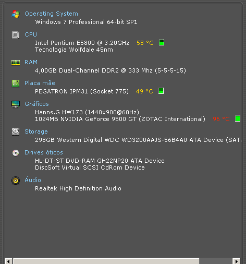The height and width of the screenshot is (264, 246).
Task: Open the Storage section heading
Action: (x=36, y=131)
